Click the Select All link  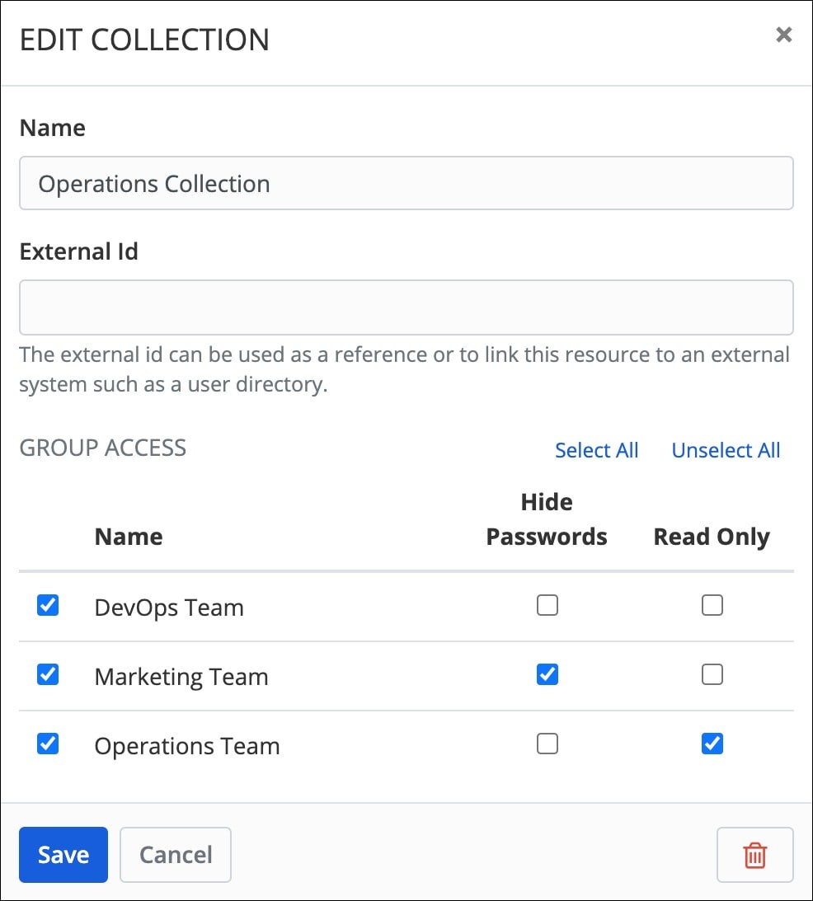(596, 450)
